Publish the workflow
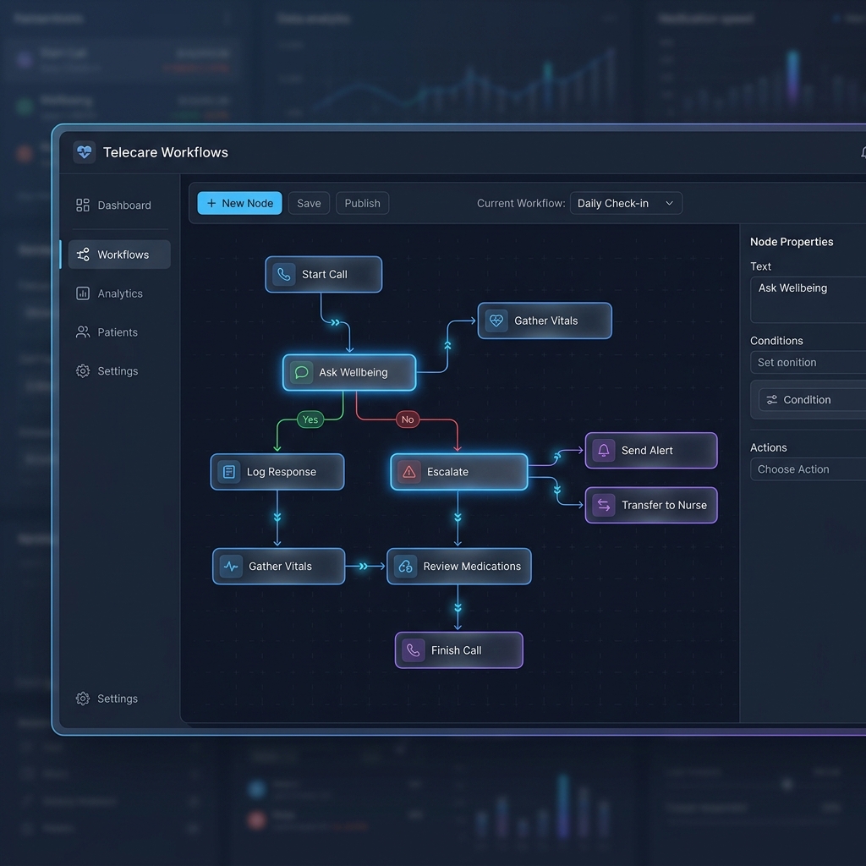866x866 pixels. [x=362, y=203]
